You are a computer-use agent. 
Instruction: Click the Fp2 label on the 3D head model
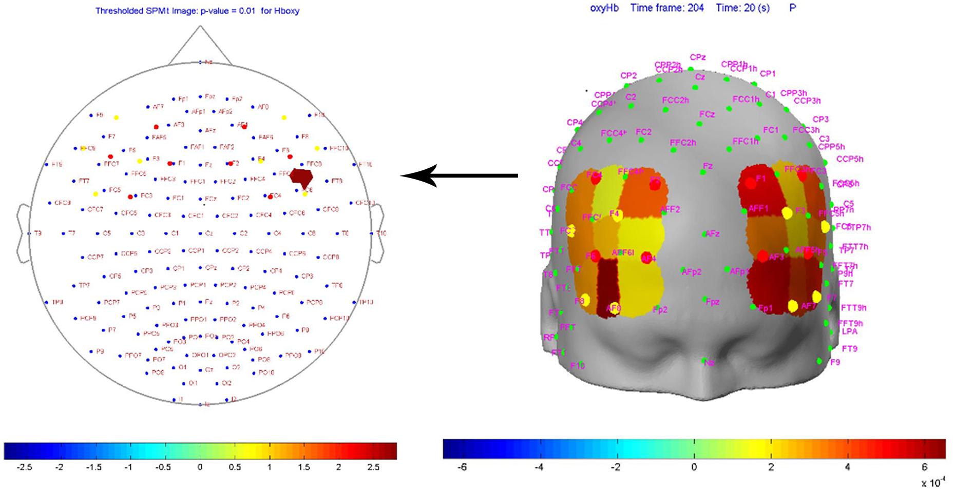click(x=660, y=310)
